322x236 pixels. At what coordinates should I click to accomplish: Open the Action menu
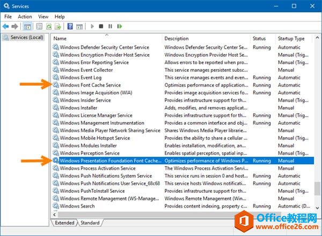(x=25, y=17)
